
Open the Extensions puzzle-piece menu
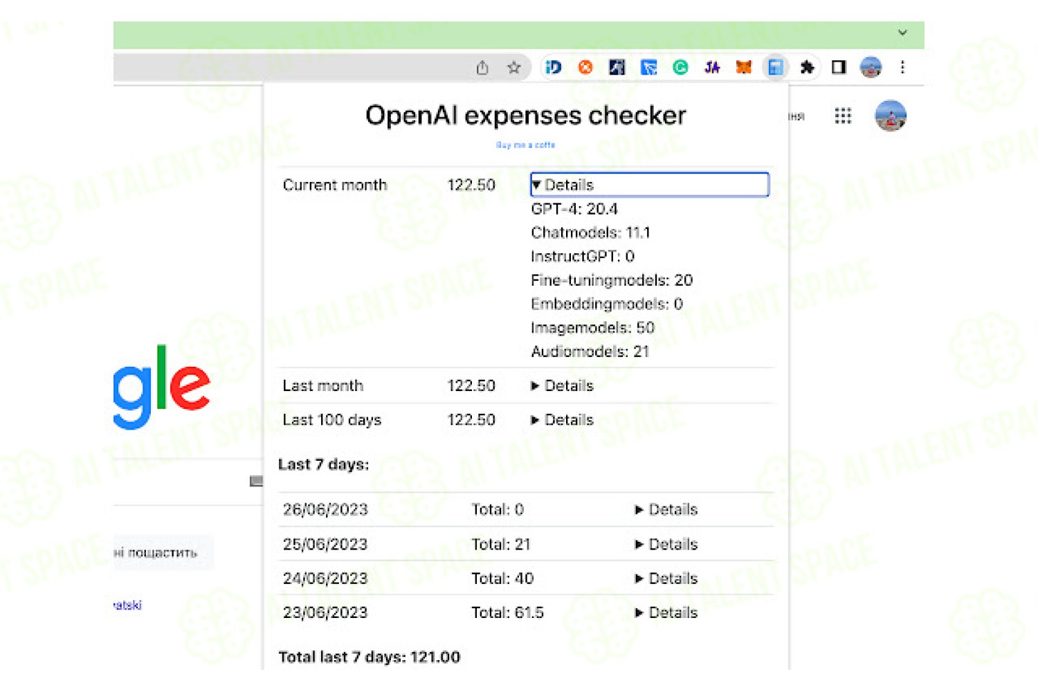(807, 67)
